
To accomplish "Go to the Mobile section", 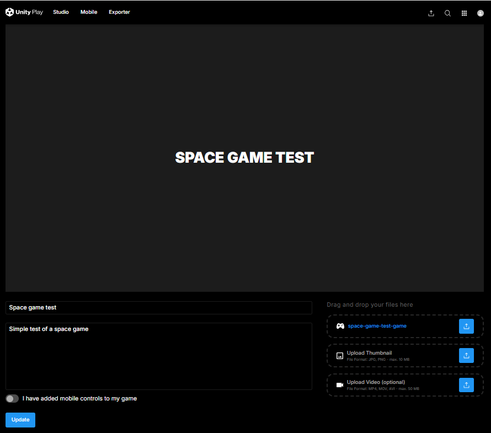I will point(89,12).
